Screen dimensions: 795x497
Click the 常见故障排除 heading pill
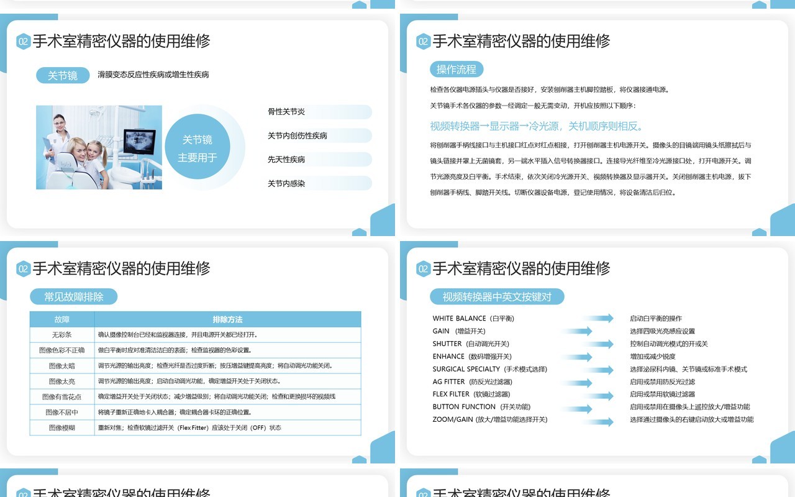tap(74, 296)
